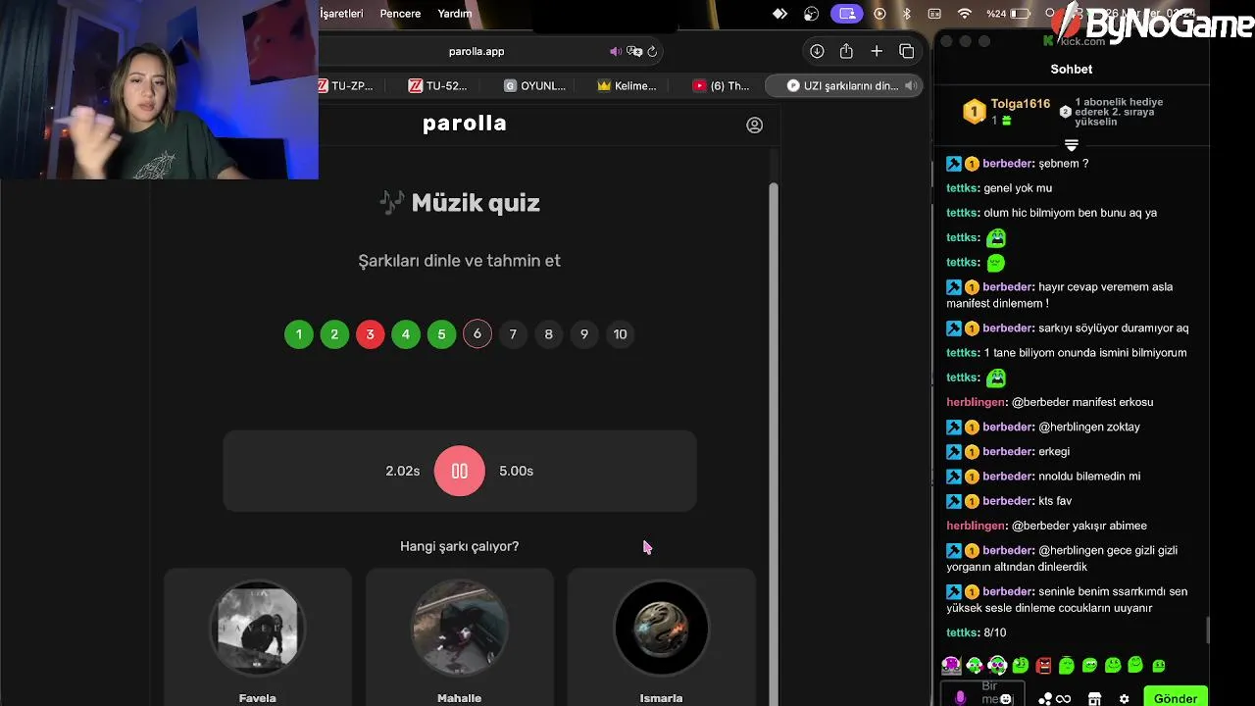This screenshot has height=706, width=1255.
Task: Click the parolla logo
Action: [465, 124]
